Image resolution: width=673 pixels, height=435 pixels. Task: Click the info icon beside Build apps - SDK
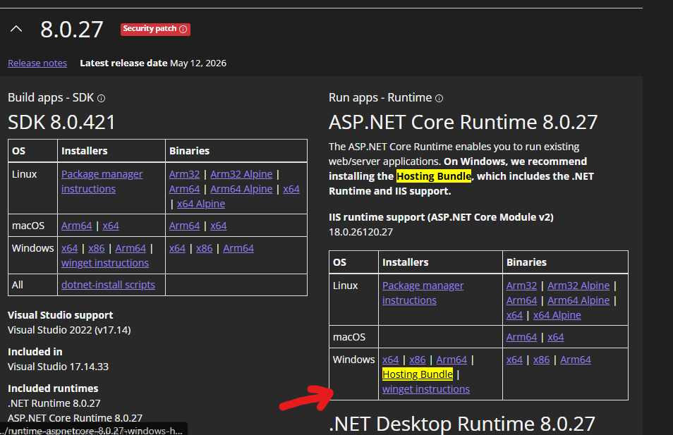[102, 98]
